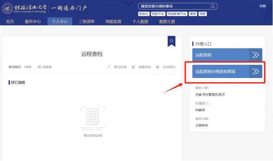Screen dimensions: 273x161
Task: Go to the 服务中心 tab
Action: click(33, 21)
